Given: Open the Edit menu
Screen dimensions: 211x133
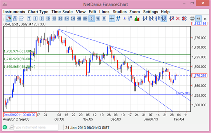Looking at the screenshot, I should 92,12.
